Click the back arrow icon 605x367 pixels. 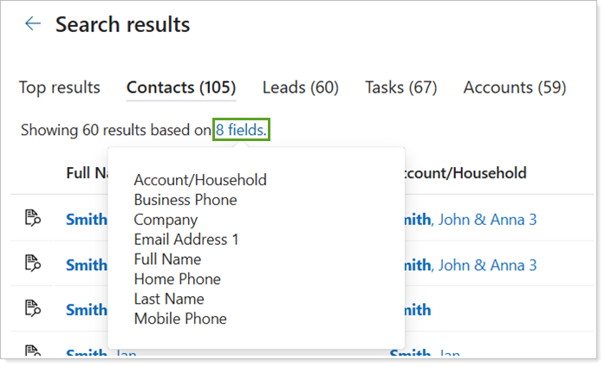coord(33,24)
